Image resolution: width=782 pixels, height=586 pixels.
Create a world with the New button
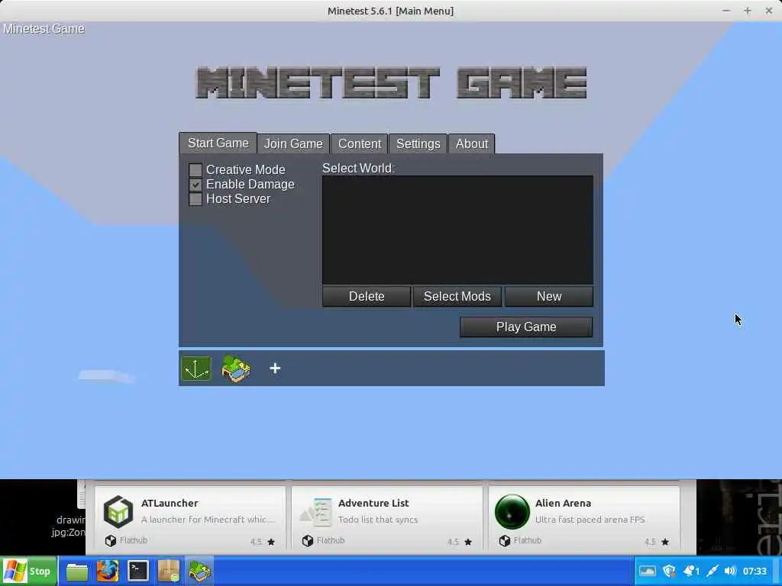coord(549,297)
